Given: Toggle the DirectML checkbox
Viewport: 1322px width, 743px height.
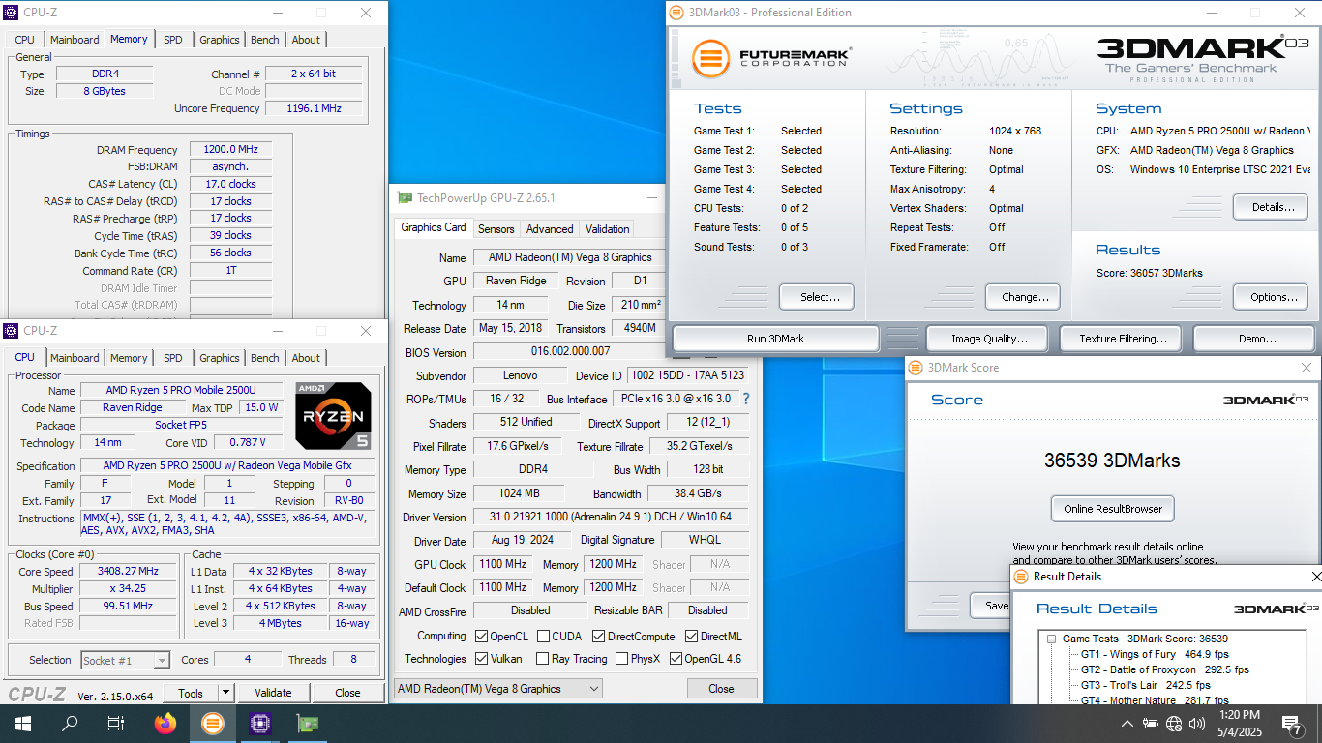Looking at the screenshot, I should coord(692,637).
